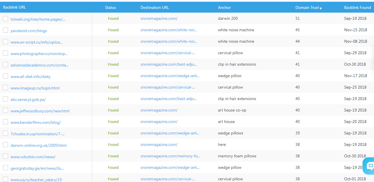The width and height of the screenshot is (374, 182).
Task: Click Domain Trust value 51
Action: pyautogui.click(x=297, y=18)
